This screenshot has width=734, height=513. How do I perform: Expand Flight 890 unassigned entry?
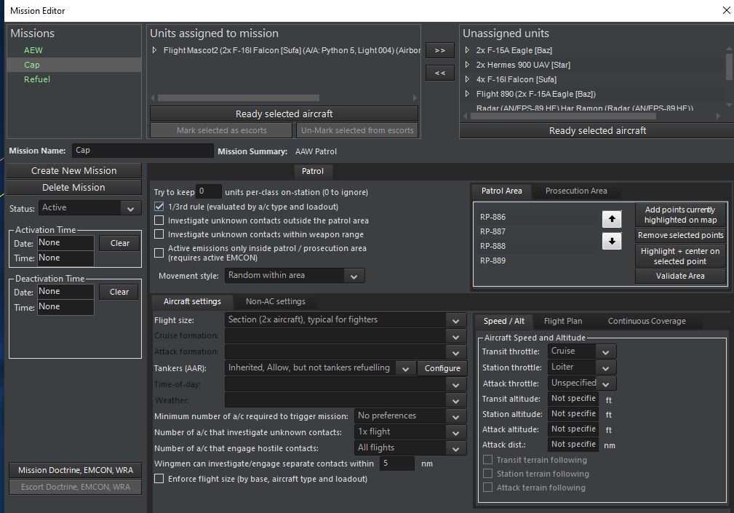(467, 94)
